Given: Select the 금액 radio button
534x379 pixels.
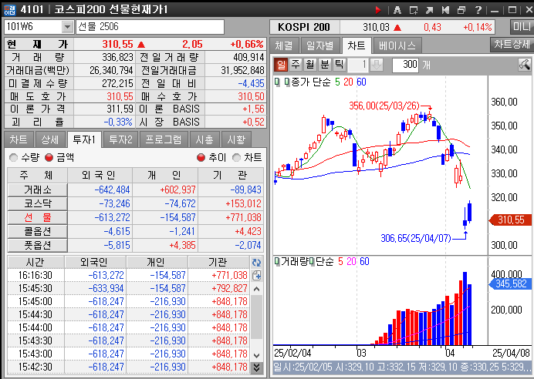Looking at the screenshot, I should (49, 157).
